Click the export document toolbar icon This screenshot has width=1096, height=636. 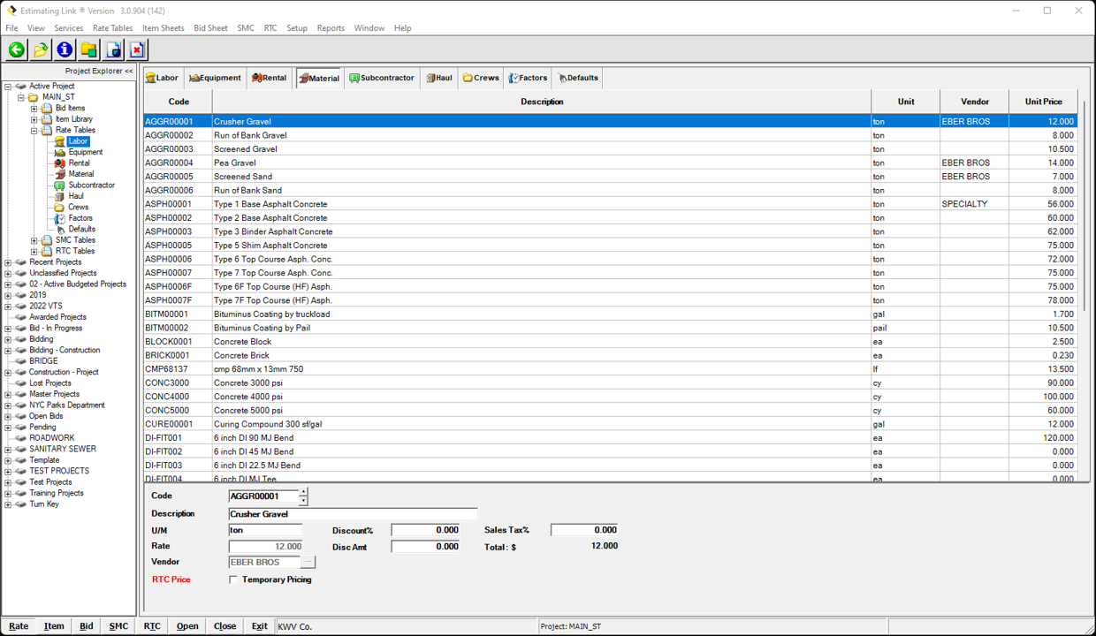pos(113,49)
